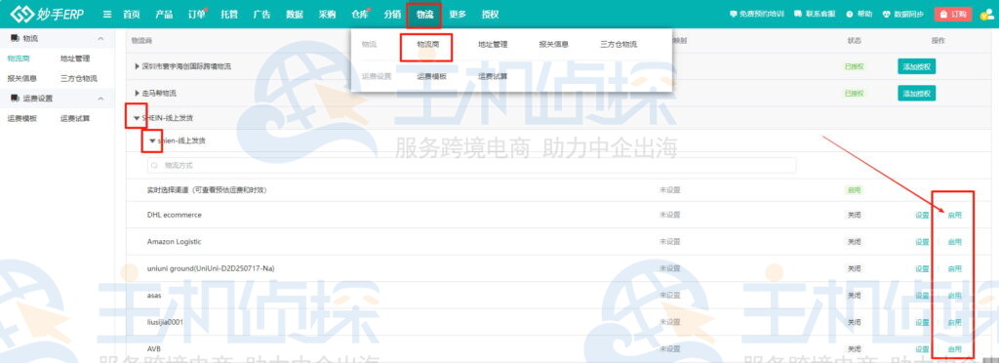The height and width of the screenshot is (363, 999).
Task: Click the red 订购 button
Action: 953,14
